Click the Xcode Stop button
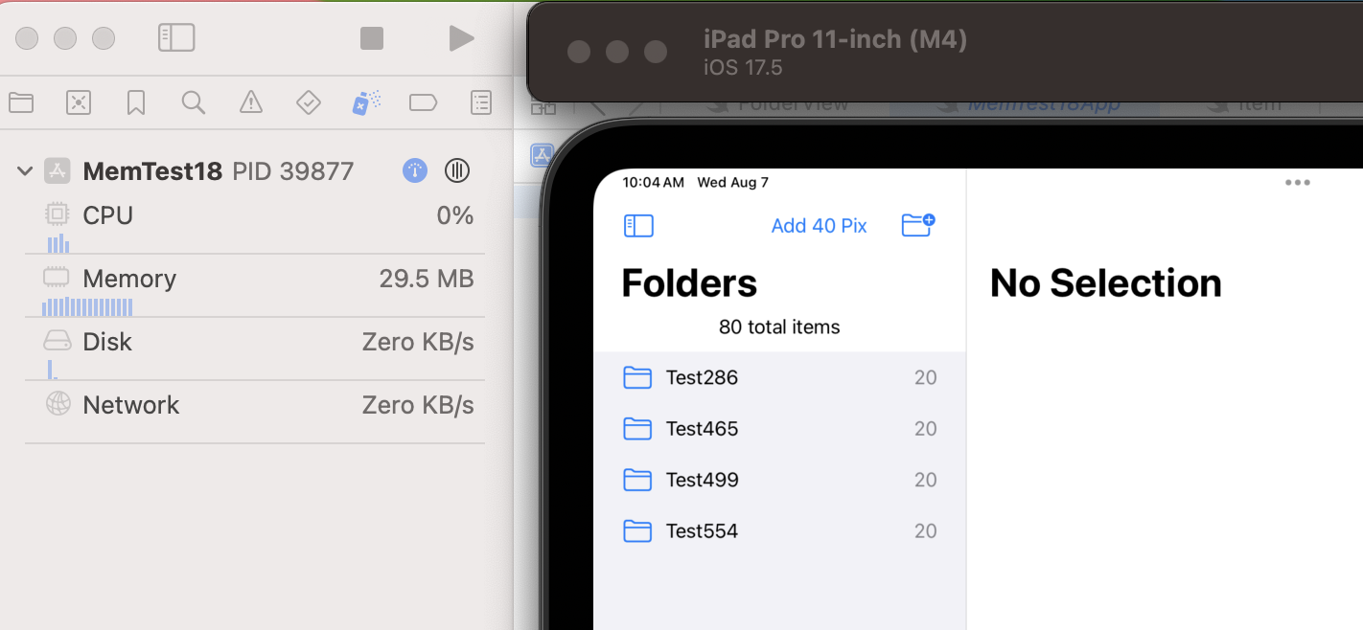 tap(372, 38)
